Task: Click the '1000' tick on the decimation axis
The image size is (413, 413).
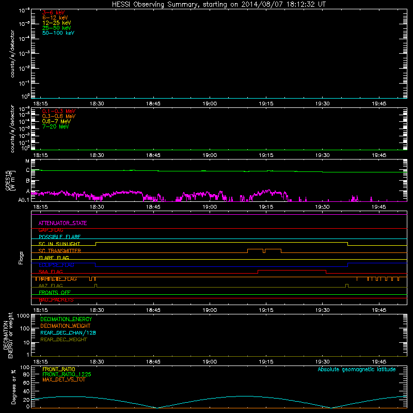Action: click(x=23, y=315)
